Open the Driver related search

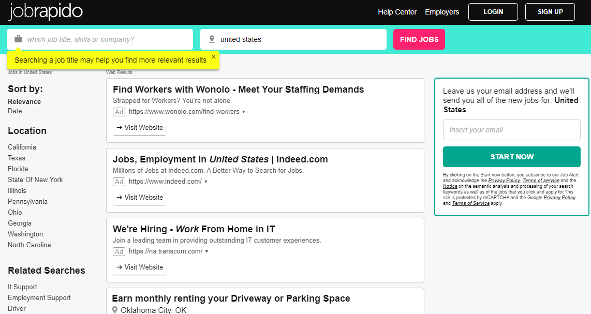pos(17,308)
